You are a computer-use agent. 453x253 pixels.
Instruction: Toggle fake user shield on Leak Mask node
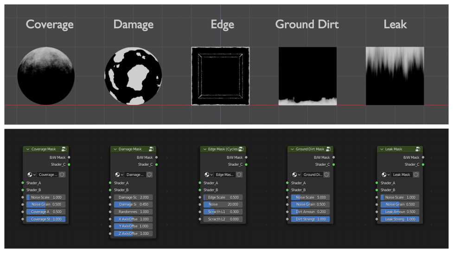tap(416, 175)
